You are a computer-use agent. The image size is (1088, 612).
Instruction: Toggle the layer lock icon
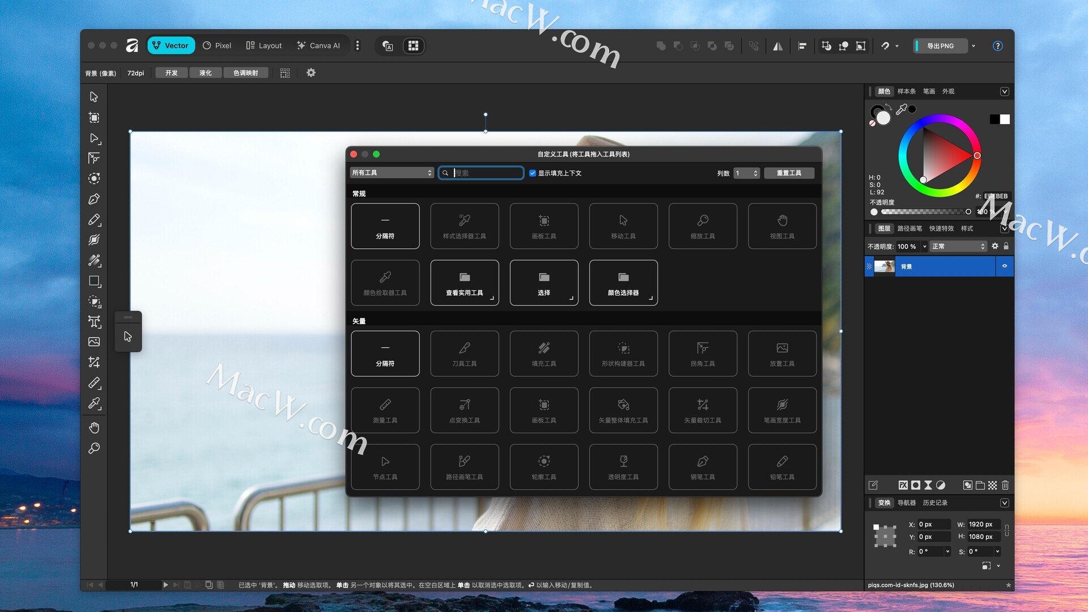pyautogui.click(x=1006, y=246)
